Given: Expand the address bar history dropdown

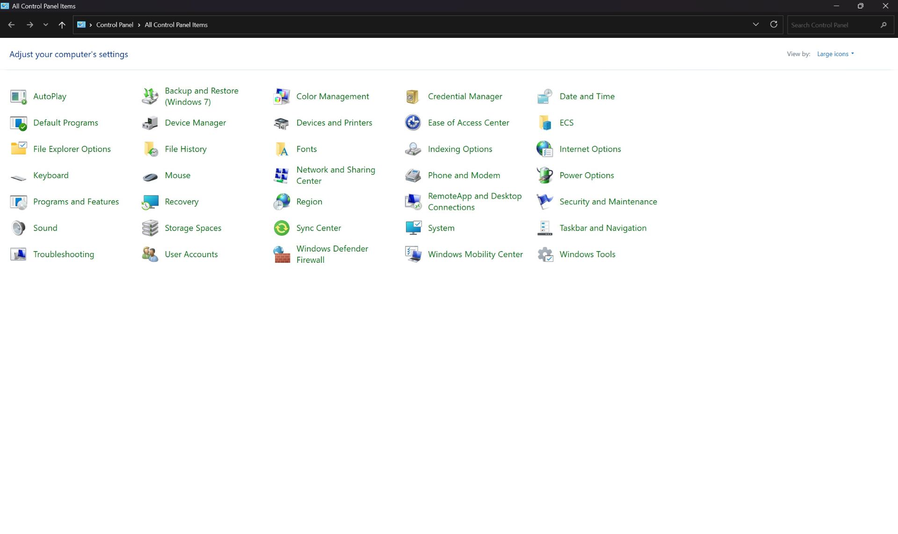Looking at the screenshot, I should 756,24.
